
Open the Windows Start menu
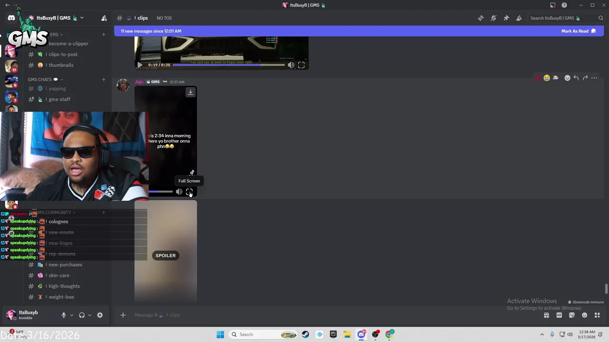pyautogui.click(x=220, y=334)
